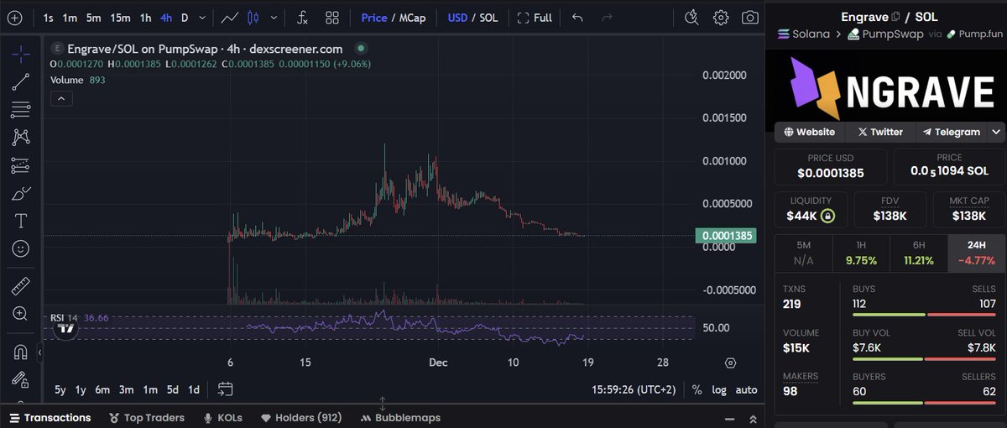Select the 24H stats period

coord(976,253)
